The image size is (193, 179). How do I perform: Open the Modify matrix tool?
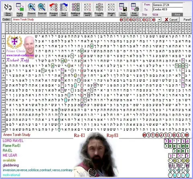pyautogui.click(x=20, y=7)
